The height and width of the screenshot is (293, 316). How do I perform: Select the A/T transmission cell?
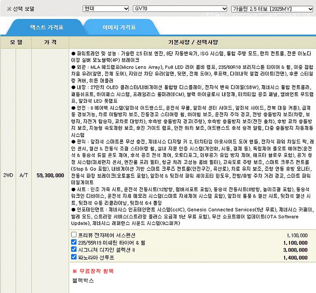(24, 175)
